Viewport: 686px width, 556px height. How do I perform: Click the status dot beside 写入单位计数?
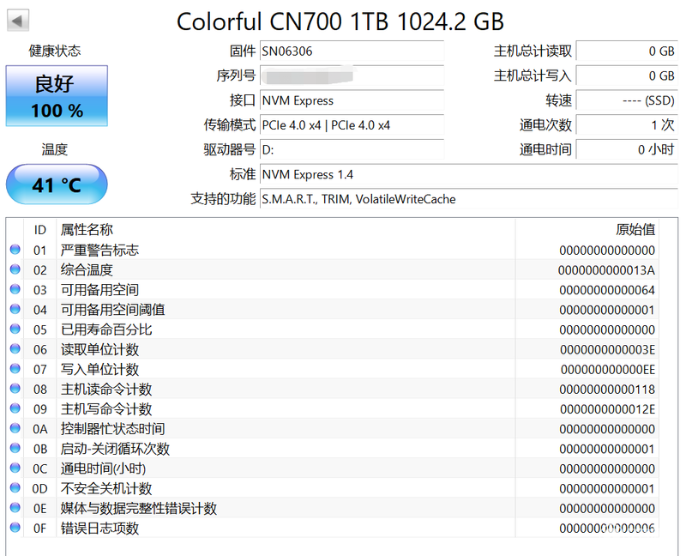15,369
